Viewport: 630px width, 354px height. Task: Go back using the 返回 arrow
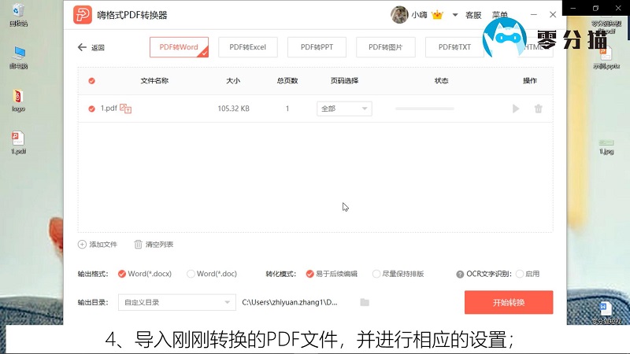click(91, 47)
